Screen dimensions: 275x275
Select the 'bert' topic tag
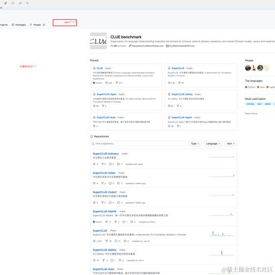(x=259, y=104)
